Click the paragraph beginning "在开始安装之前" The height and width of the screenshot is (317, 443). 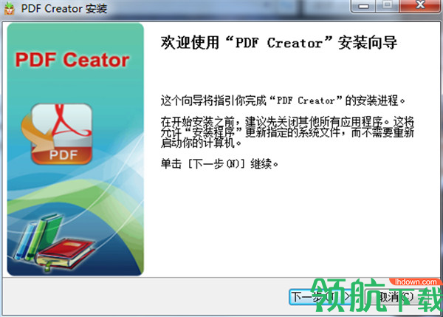point(287,132)
